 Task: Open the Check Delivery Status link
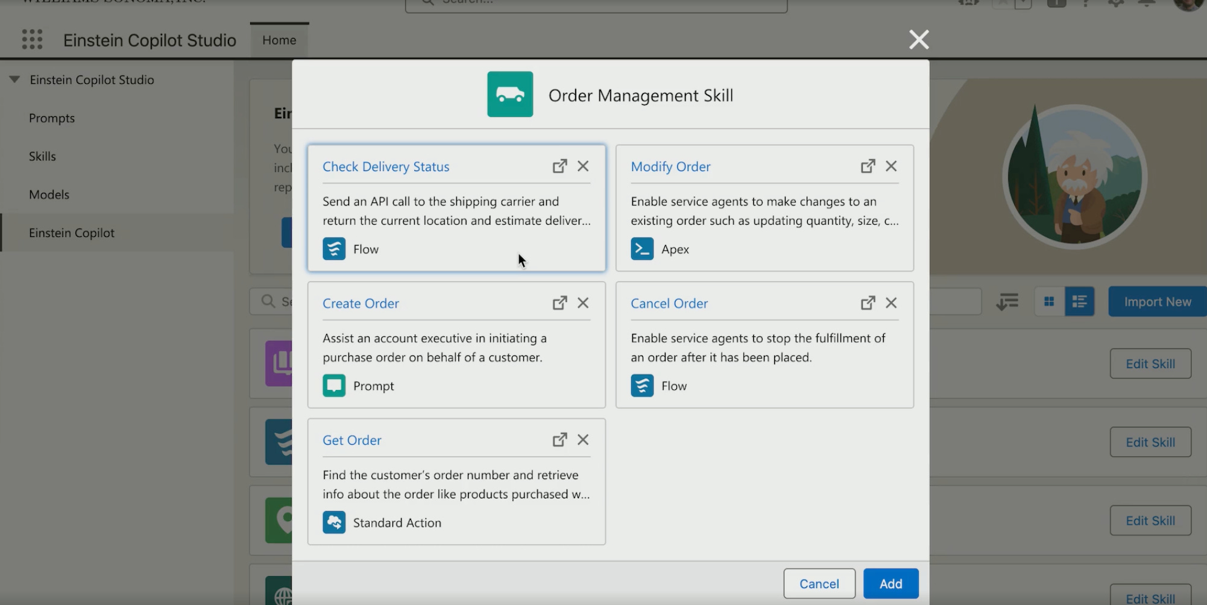point(386,166)
